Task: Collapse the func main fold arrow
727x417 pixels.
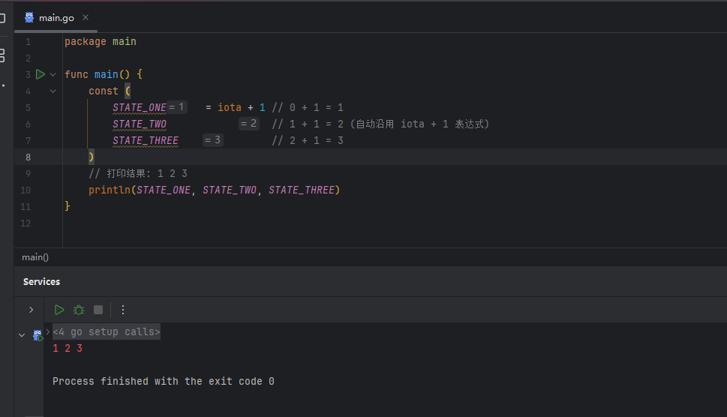Action: click(53, 74)
